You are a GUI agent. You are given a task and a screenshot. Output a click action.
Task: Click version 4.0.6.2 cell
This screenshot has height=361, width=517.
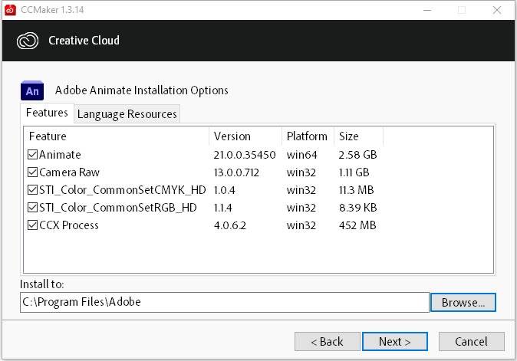click(230, 225)
